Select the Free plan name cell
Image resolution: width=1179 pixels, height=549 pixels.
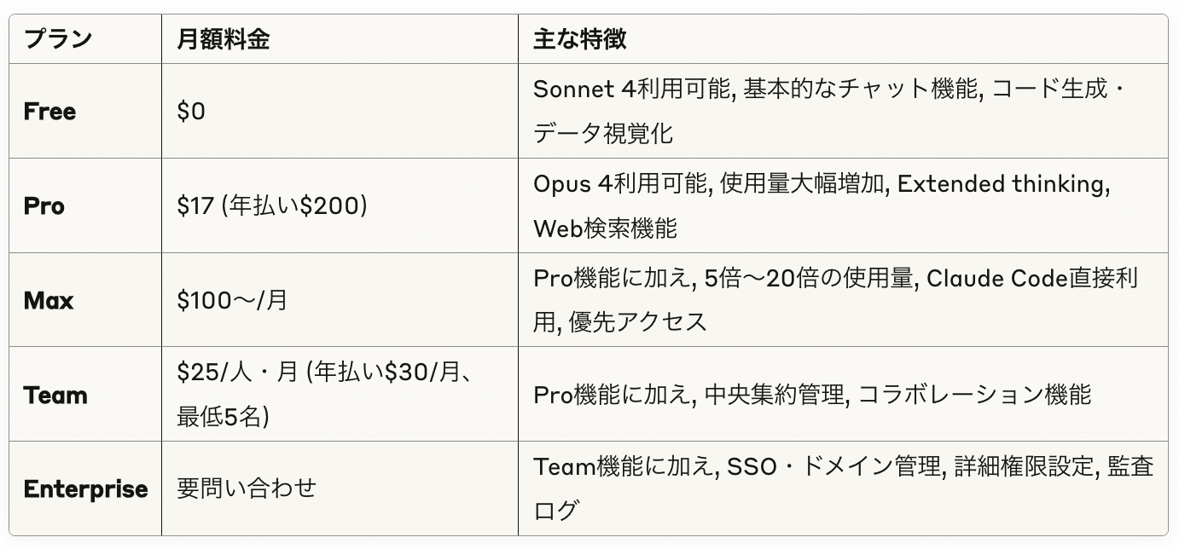pyautogui.click(x=49, y=112)
